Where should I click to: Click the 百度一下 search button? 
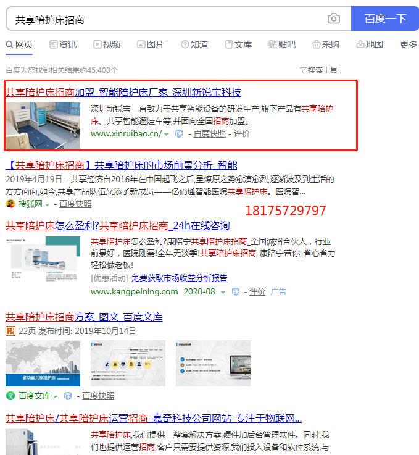385,19
